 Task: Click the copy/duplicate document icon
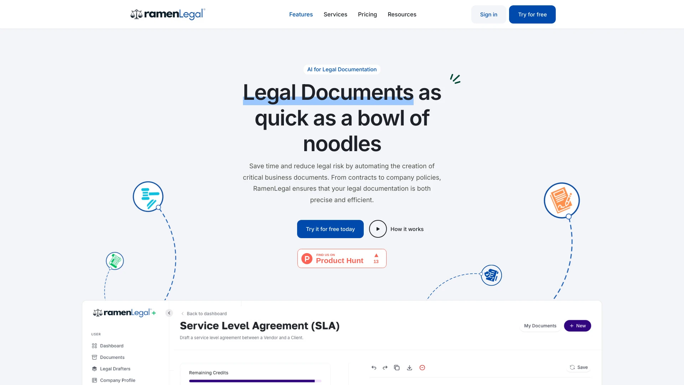click(397, 368)
